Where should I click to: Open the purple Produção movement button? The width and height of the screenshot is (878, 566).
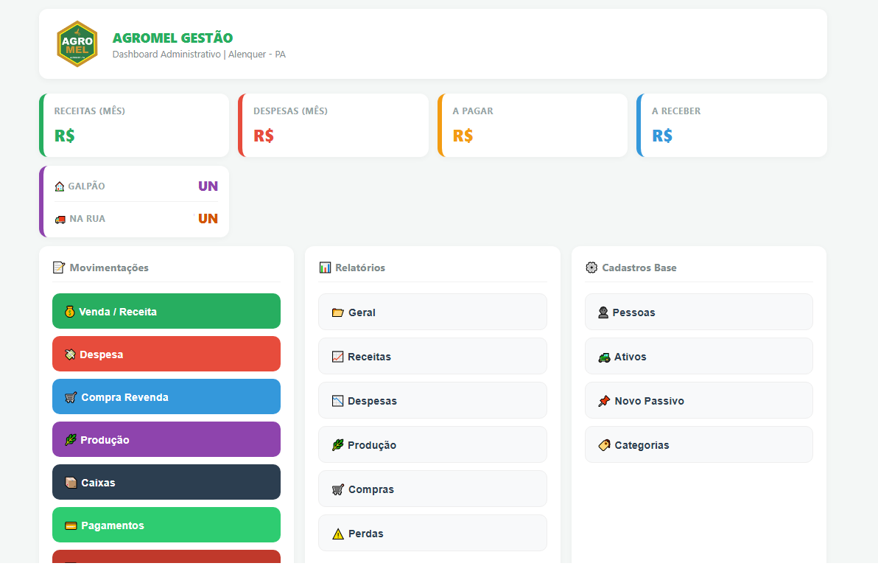click(166, 439)
